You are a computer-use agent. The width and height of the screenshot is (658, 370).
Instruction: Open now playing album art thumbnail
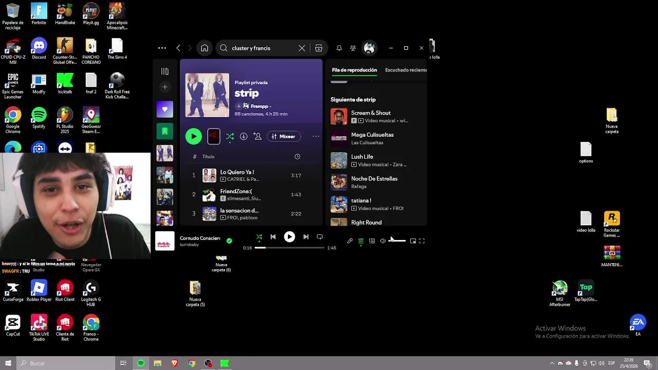coord(165,241)
